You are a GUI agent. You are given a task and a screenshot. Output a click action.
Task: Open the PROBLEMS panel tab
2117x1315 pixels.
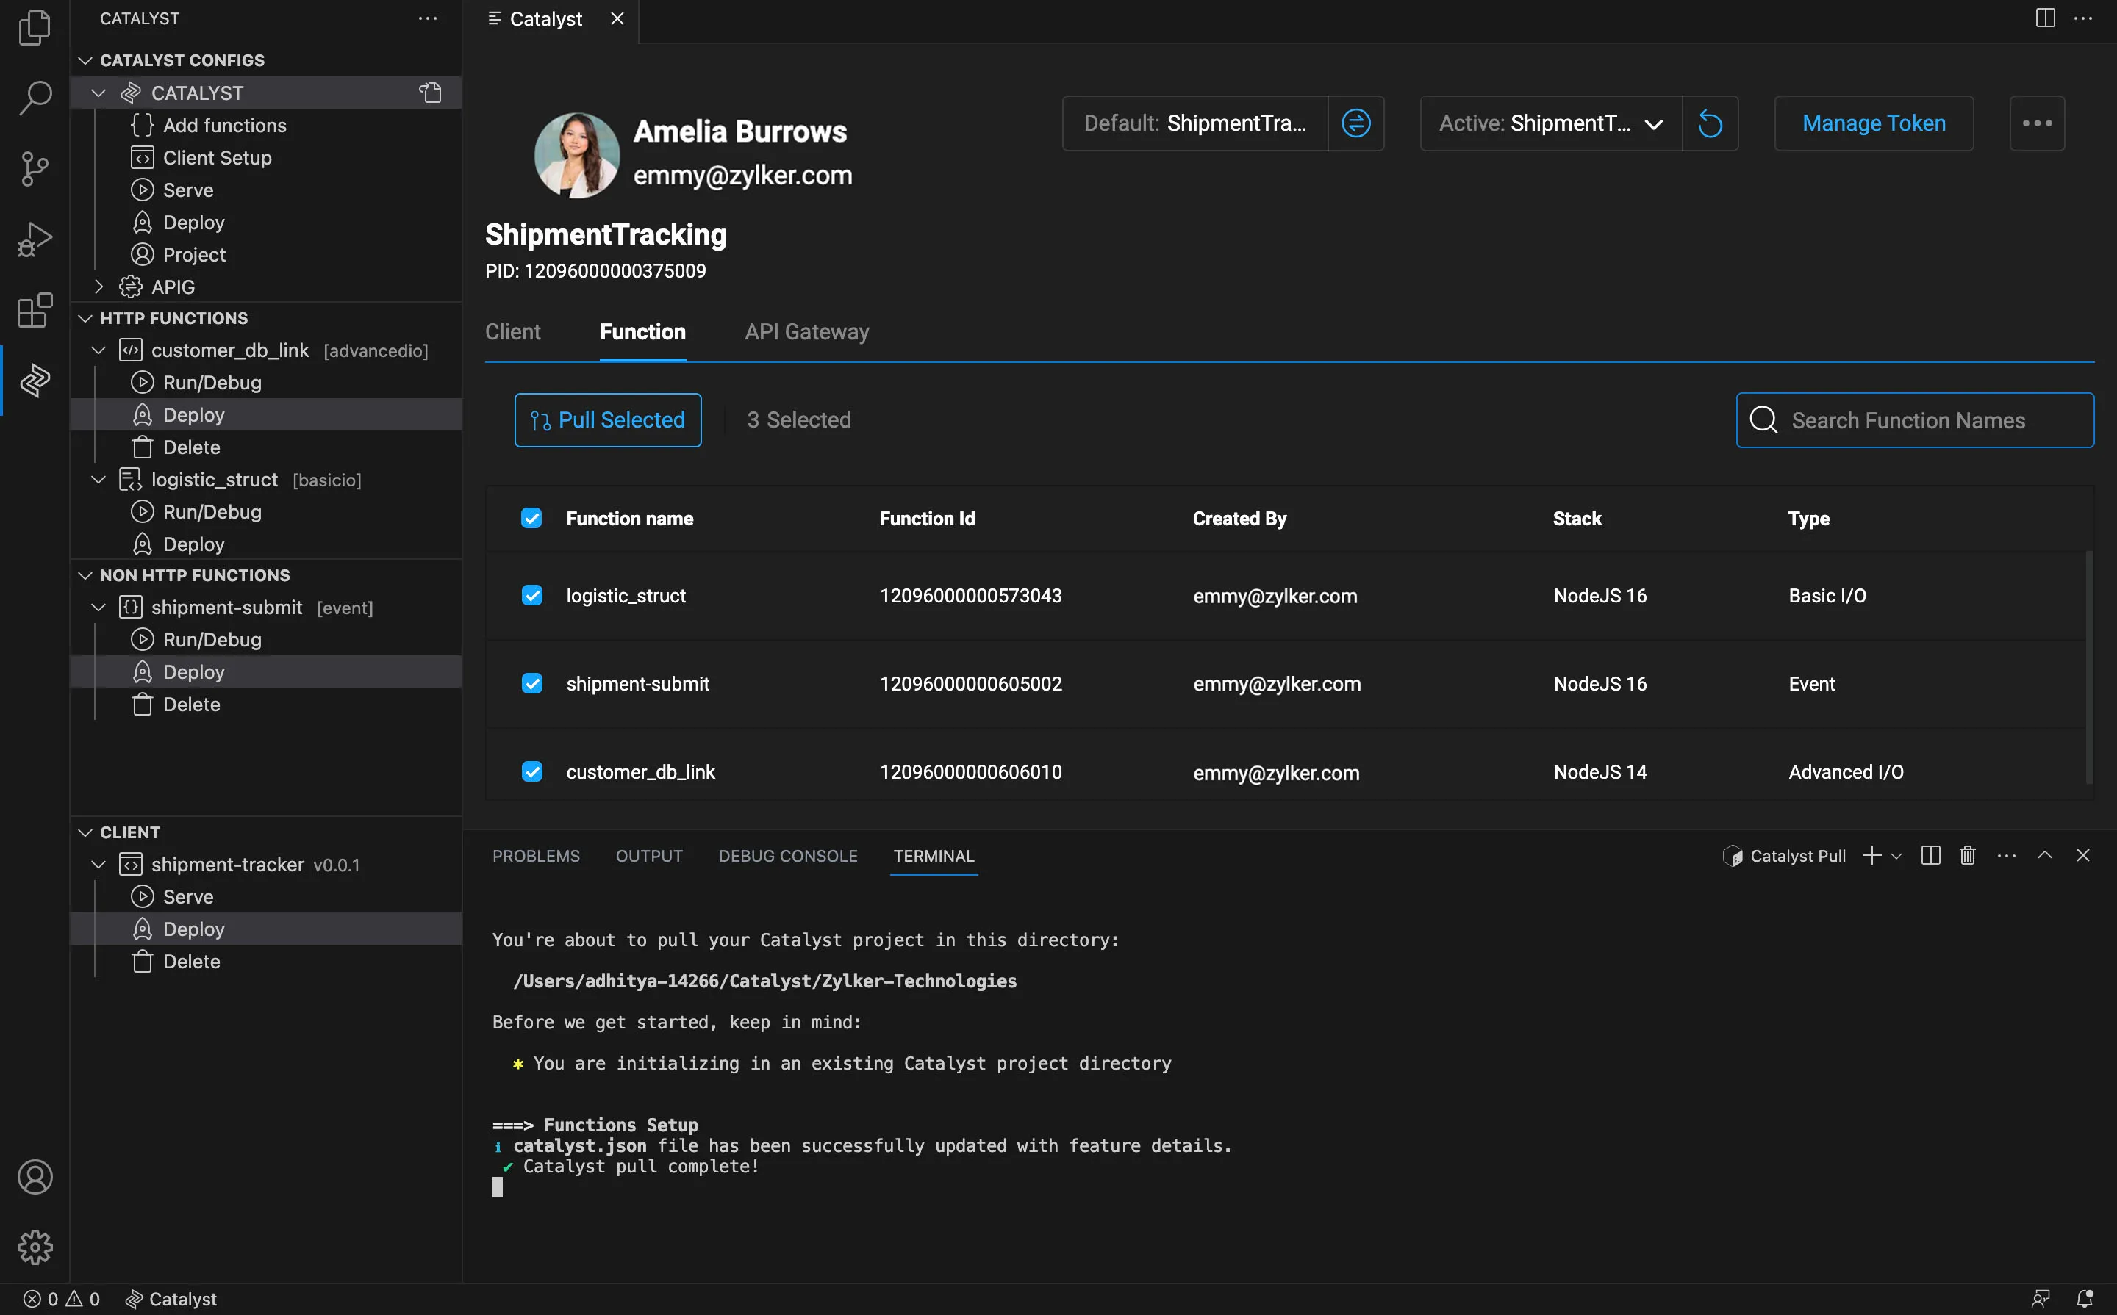coord(536,856)
